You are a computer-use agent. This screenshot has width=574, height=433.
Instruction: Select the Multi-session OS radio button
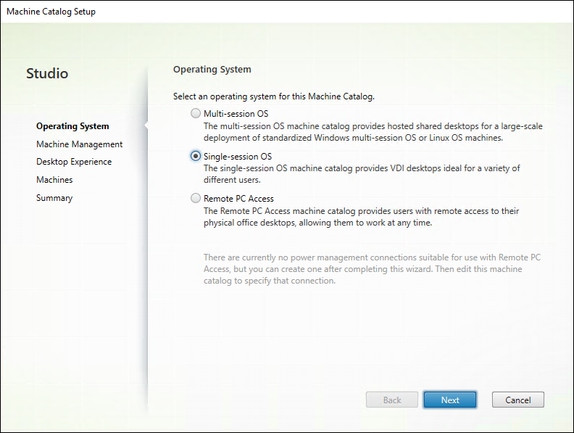coord(196,113)
